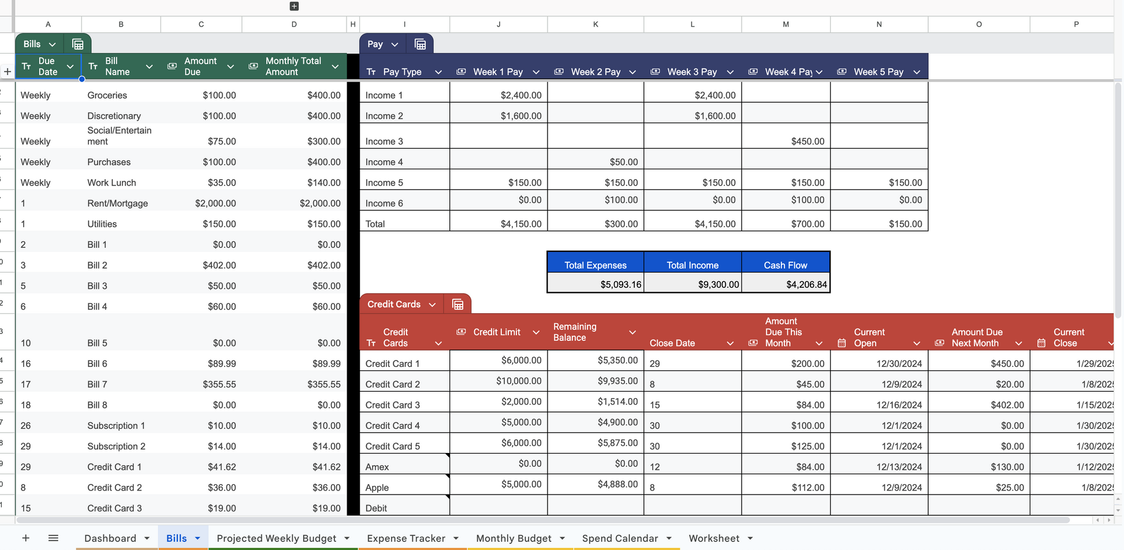
Task: Expand the Bills table name dropdown
Action: 53,44
